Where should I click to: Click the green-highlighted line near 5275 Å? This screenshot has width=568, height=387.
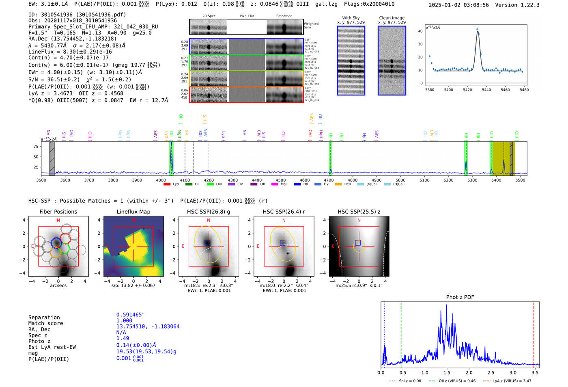coord(466,158)
